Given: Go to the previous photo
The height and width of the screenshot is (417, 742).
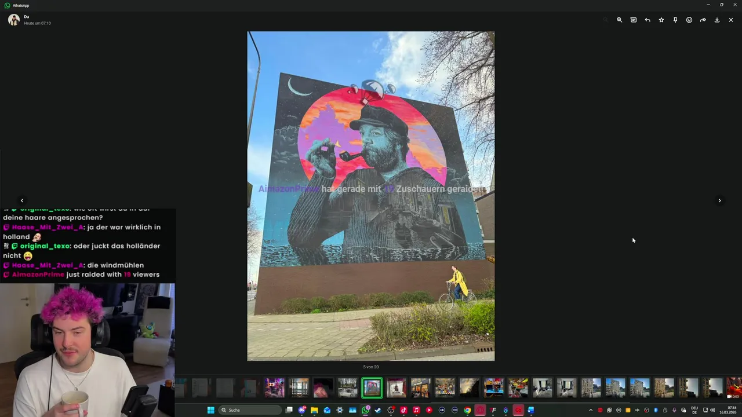Looking at the screenshot, I should [22, 200].
